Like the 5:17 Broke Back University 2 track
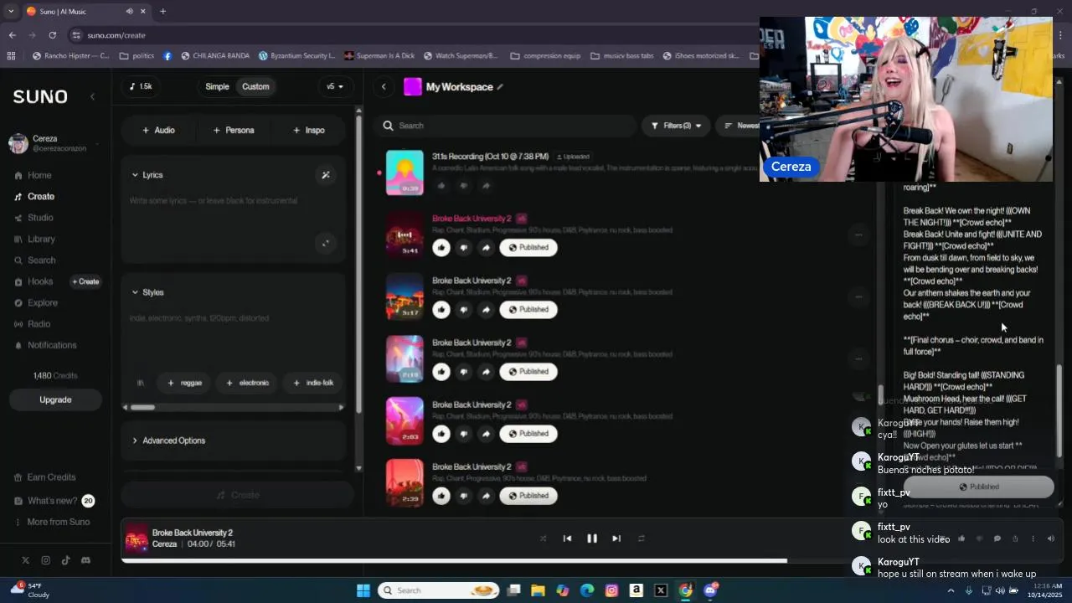The image size is (1072, 603). 441,310
